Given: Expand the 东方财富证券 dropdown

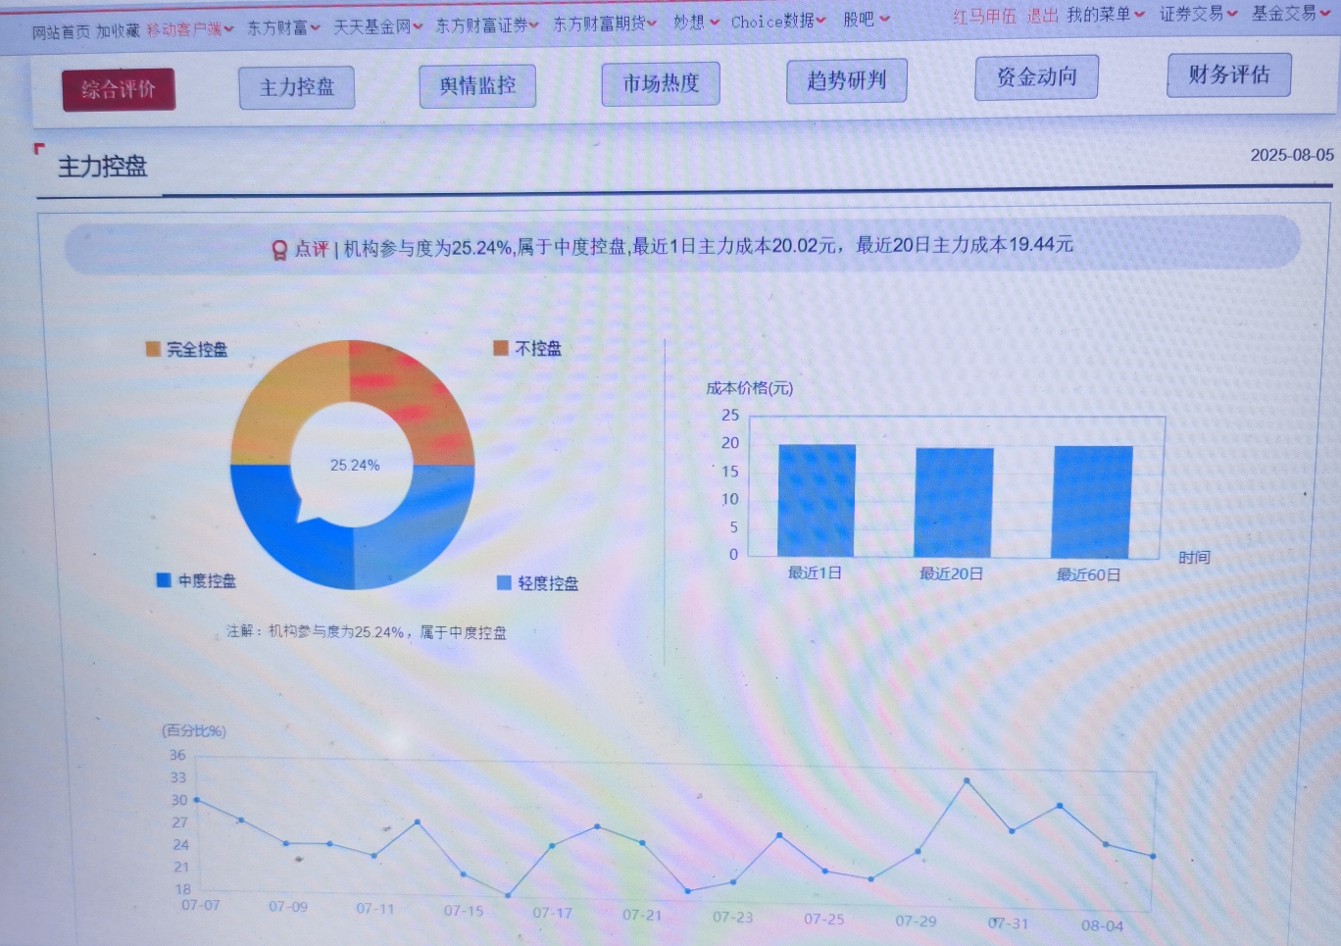Looking at the screenshot, I should tap(487, 25).
